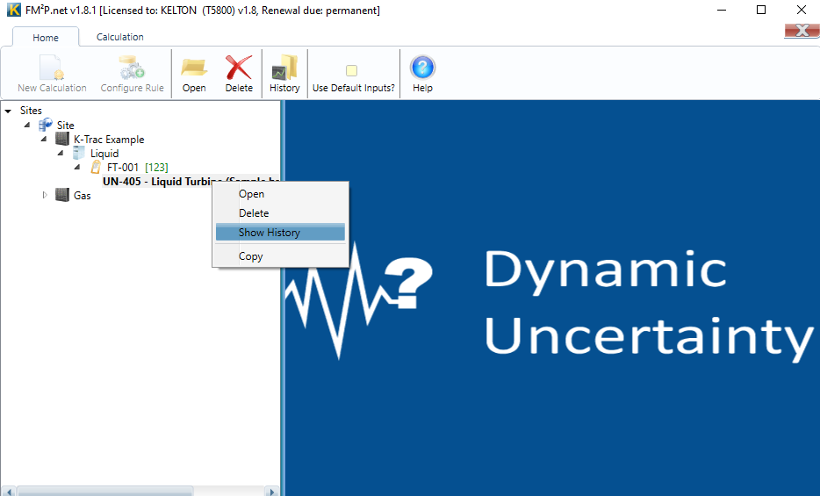The width and height of the screenshot is (820, 496).
Task: Open Help using the question mark icon
Action: (422, 68)
